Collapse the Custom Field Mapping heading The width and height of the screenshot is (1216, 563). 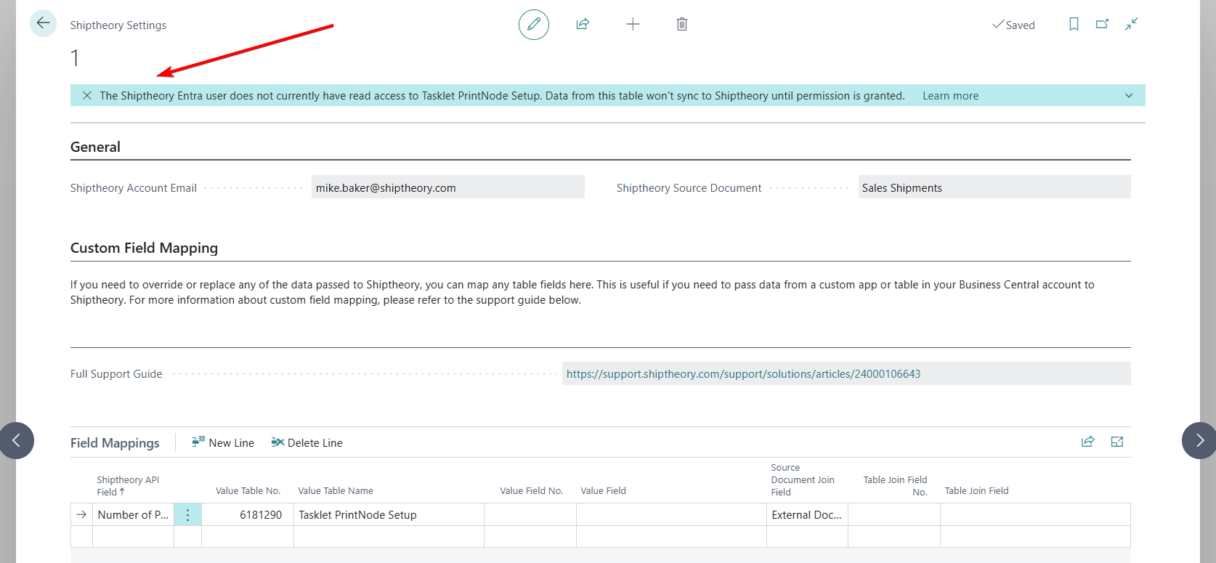[x=144, y=248]
